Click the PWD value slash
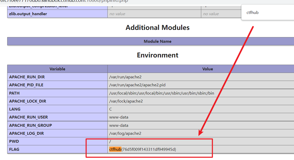Image resolution: width=294 pixels, height=160 pixels. tap(110, 141)
